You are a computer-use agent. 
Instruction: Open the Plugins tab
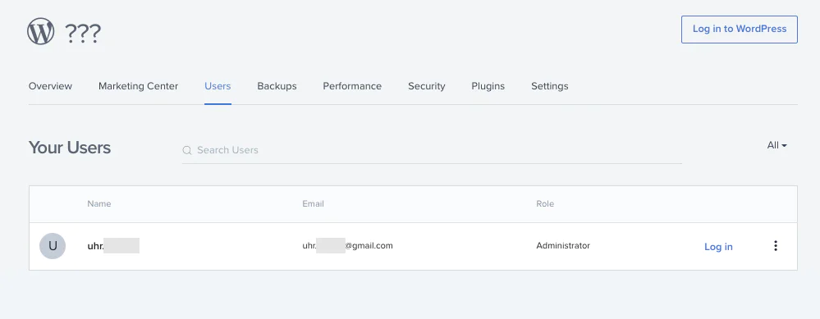[488, 86]
